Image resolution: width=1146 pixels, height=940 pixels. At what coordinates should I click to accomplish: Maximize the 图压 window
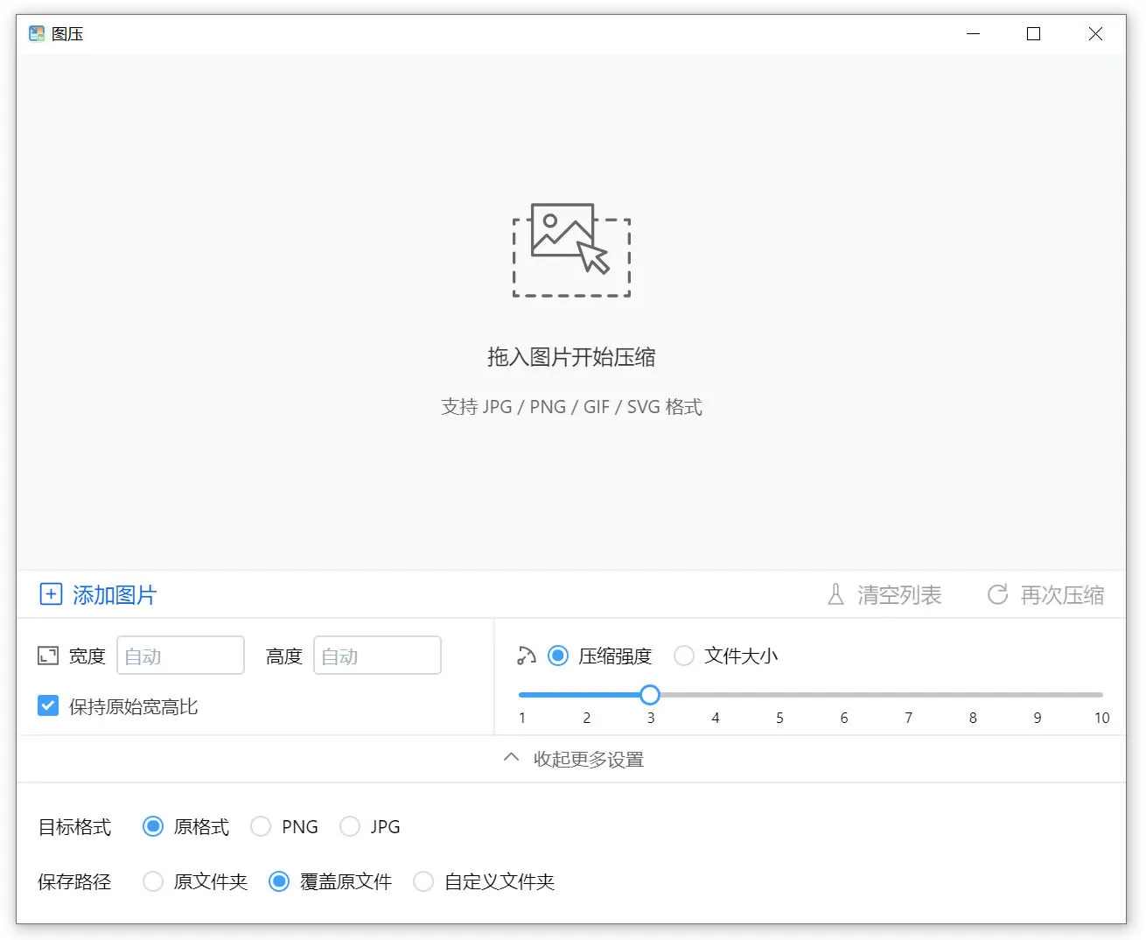1033,34
